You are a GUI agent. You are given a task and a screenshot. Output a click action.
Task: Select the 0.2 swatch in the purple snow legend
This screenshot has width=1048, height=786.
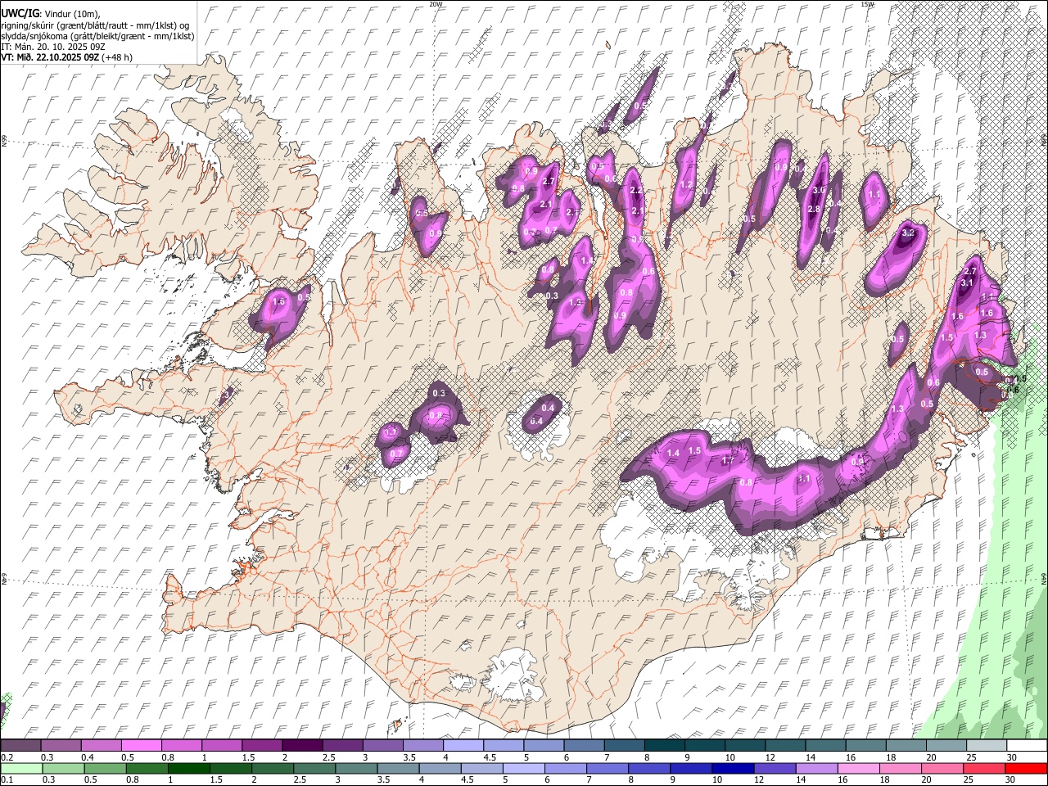(x=20, y=745)
